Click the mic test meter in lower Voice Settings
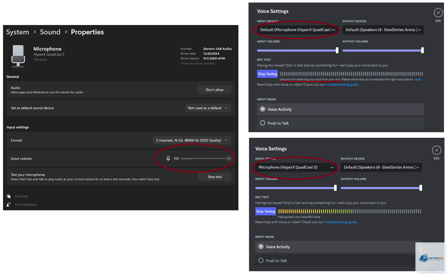447x274 pixels. click(x=350, y=211)
